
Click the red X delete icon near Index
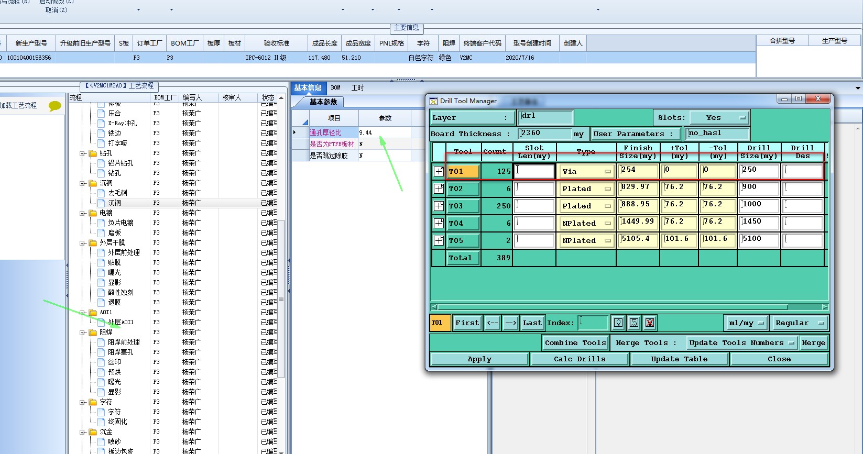650,323
